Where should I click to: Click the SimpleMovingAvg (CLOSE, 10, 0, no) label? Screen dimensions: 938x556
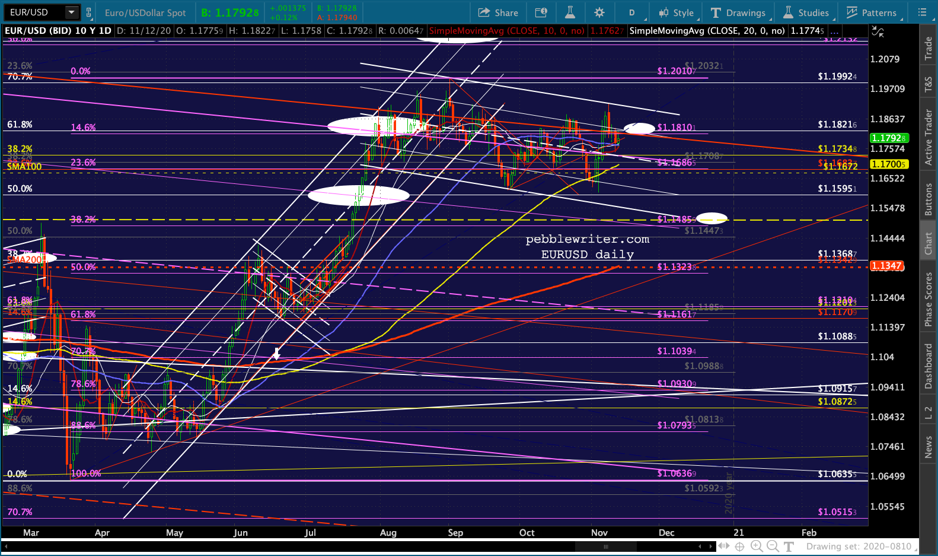(x=507, y=31)
